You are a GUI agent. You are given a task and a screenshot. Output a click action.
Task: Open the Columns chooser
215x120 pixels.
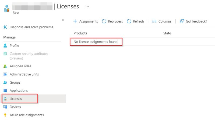point(165,21)
